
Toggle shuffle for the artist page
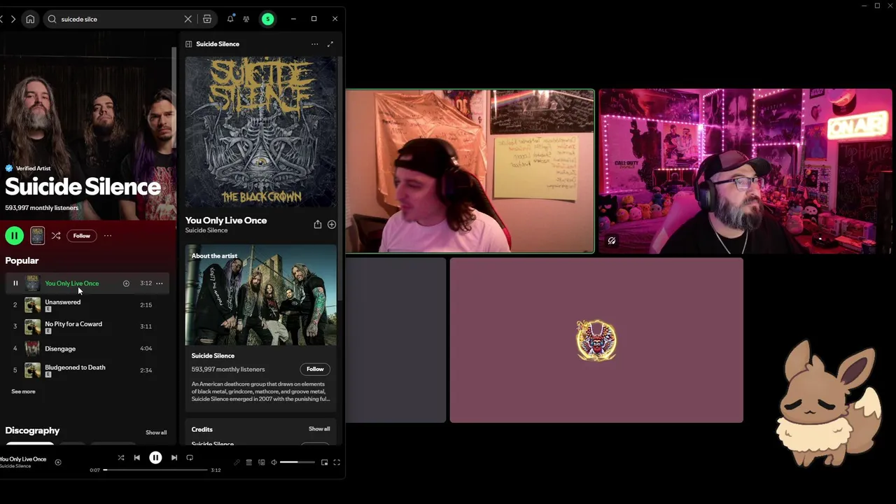tap(56, 236)
